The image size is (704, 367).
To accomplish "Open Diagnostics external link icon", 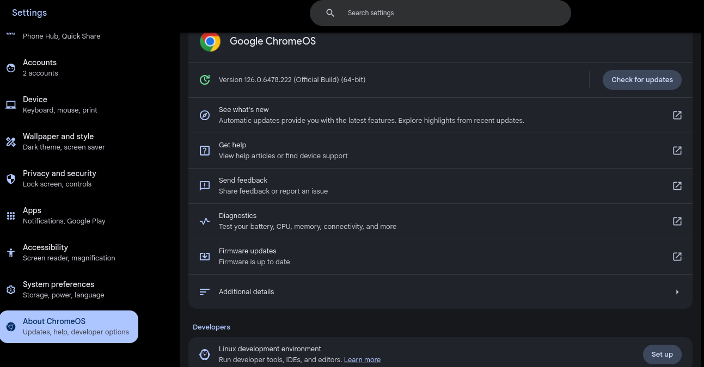I will click(x=677, y=221).
